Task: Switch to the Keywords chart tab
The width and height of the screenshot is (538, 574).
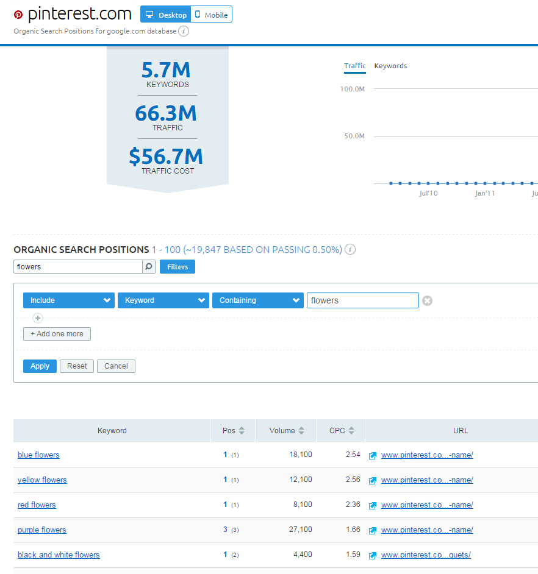Action: tap(390, 66)
